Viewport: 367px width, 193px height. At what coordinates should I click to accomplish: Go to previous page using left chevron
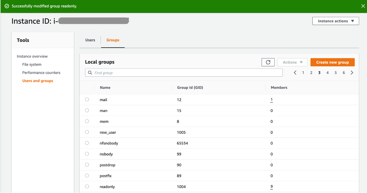[x=295, y=72]
